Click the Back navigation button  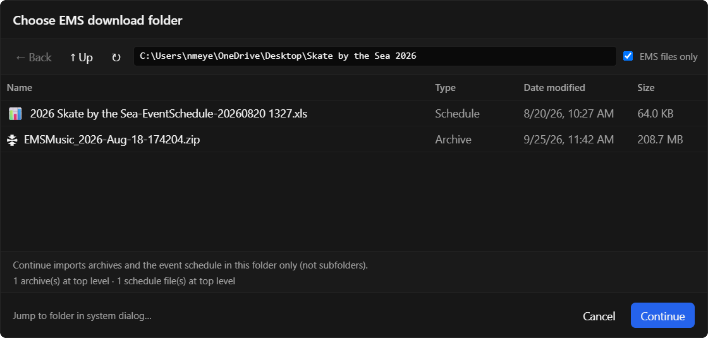pos(34,57)
